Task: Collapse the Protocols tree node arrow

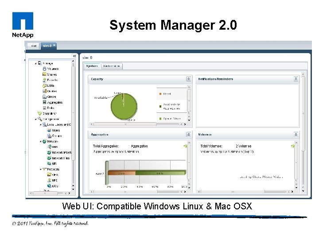Action: click(x=40, y=169)
